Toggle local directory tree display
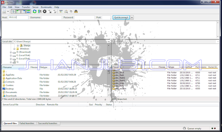 (18, 11)
